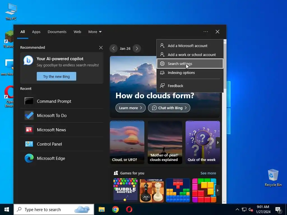The image size is (287, 215).
Task: Open the chess game tile
Action: 152,190
